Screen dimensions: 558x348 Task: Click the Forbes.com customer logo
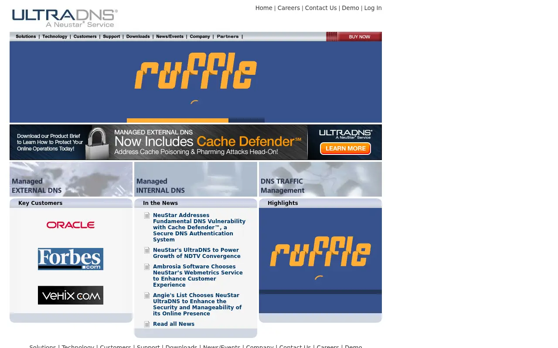71,259
